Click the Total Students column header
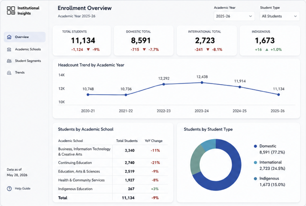This screenshot has height=206, width=306. point(127,141)
